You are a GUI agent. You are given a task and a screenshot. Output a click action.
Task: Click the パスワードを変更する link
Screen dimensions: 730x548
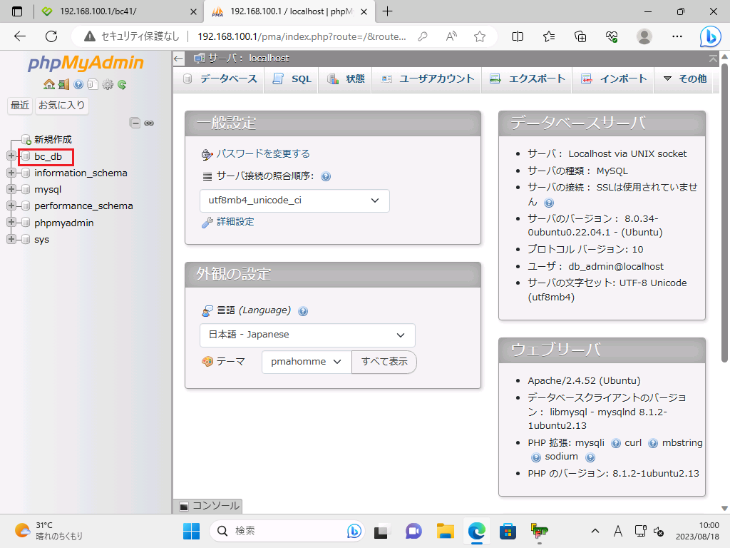(x=263, y=153)
